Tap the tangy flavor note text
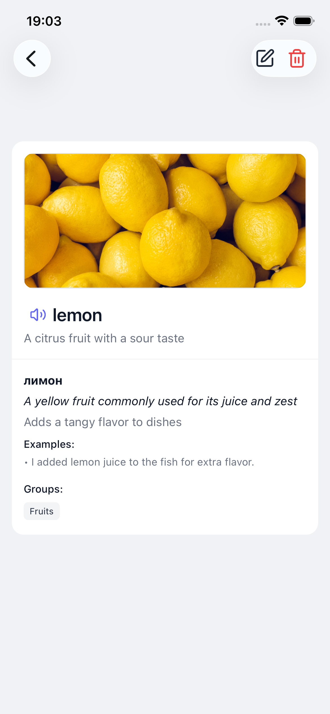This screenshot has width=330, height=714. [x=103, y=422]
